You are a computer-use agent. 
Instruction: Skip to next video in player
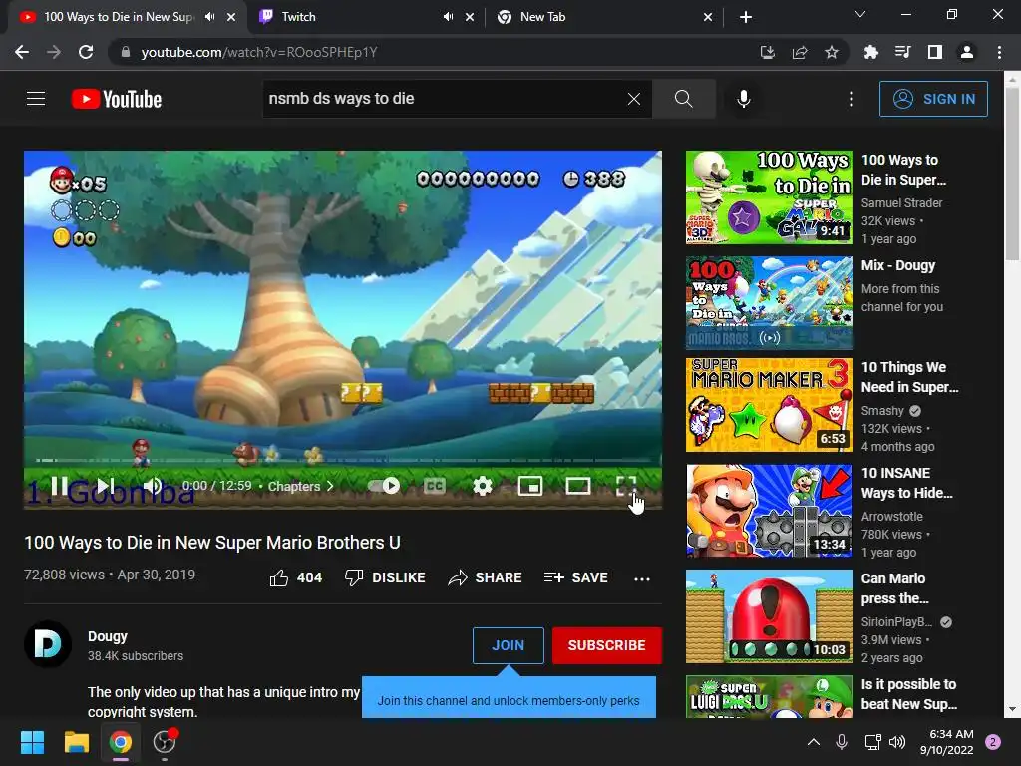(x=105, y=486)
